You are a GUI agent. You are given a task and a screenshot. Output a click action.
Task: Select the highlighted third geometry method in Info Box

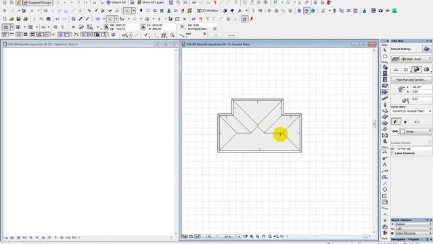pos(416,69)
